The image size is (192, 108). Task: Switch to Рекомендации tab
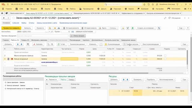tap(75, 40)
